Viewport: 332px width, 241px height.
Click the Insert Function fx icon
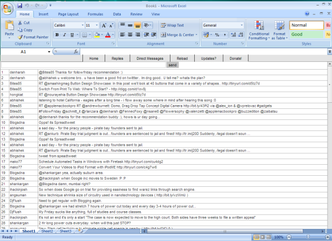76,51
